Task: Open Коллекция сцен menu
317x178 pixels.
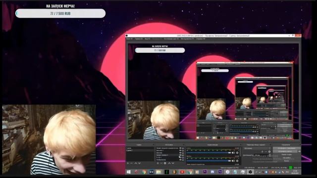Action: click(x=171, y=39)
